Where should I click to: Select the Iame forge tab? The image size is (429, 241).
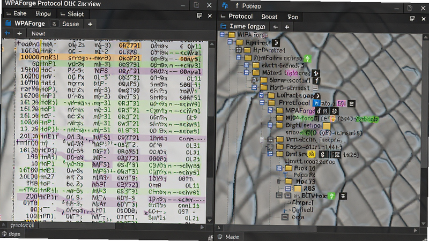coord(247,26)
